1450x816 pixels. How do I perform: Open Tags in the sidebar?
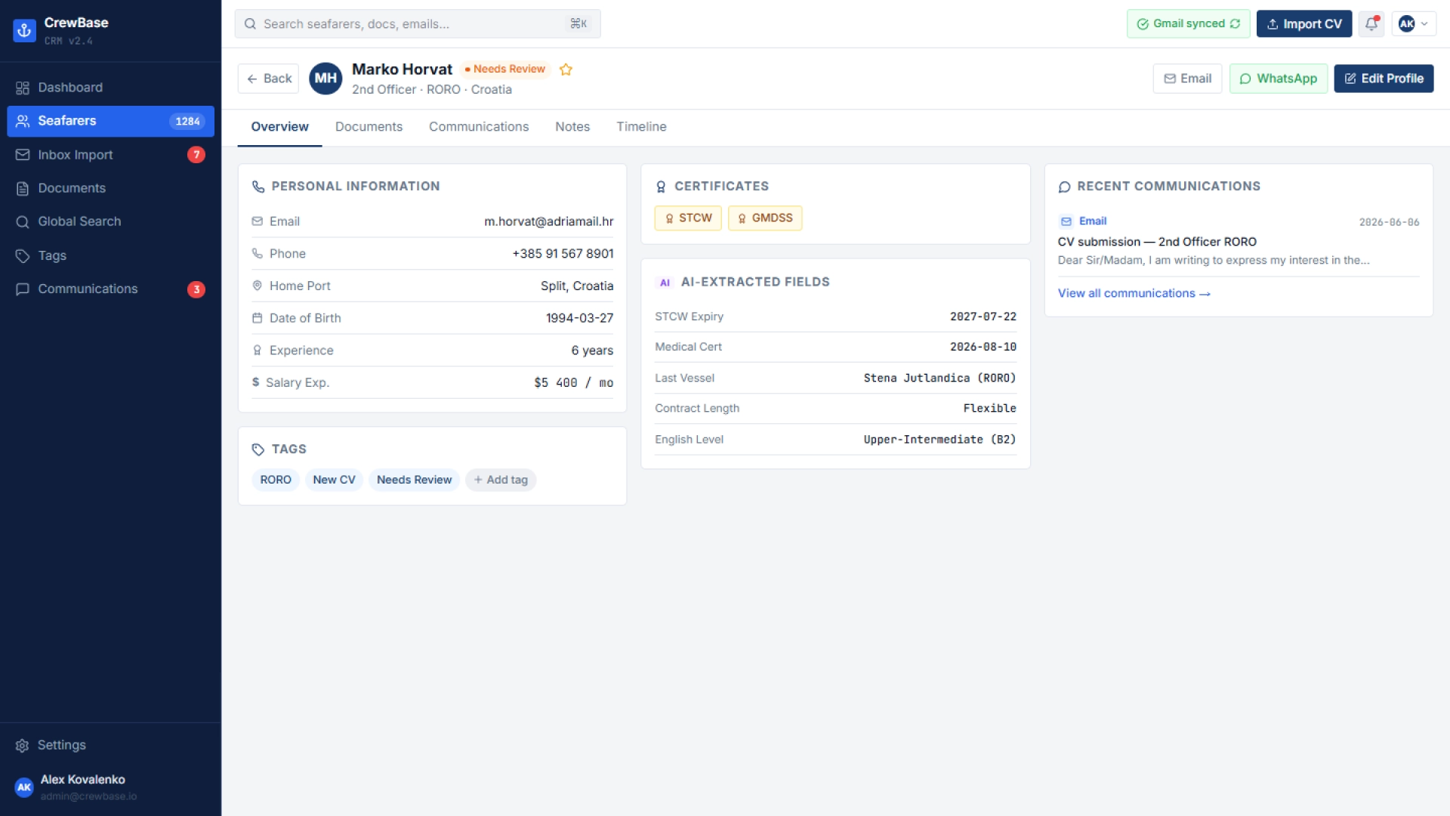pyautogui.click(x=110, y=255)
